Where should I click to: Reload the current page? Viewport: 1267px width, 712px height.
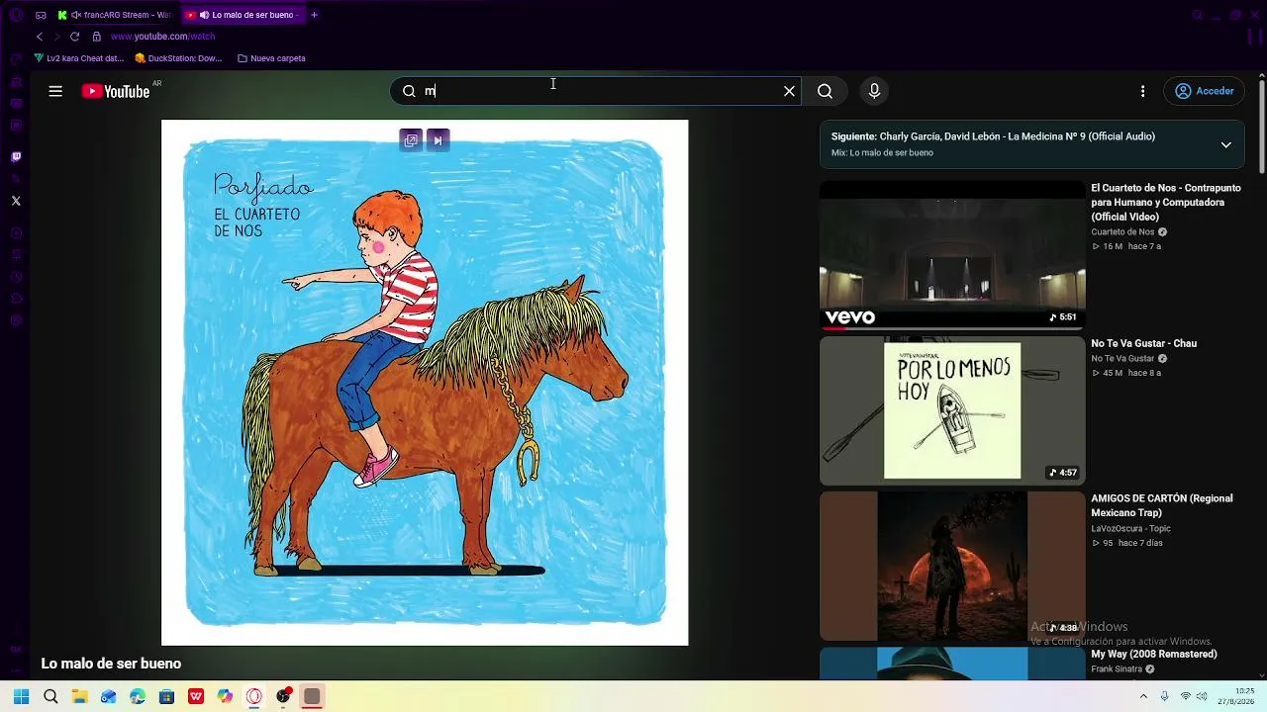point(74,37)
